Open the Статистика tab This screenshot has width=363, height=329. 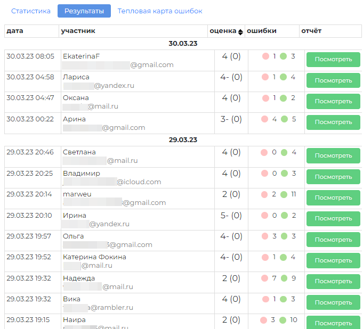point(31,11)
